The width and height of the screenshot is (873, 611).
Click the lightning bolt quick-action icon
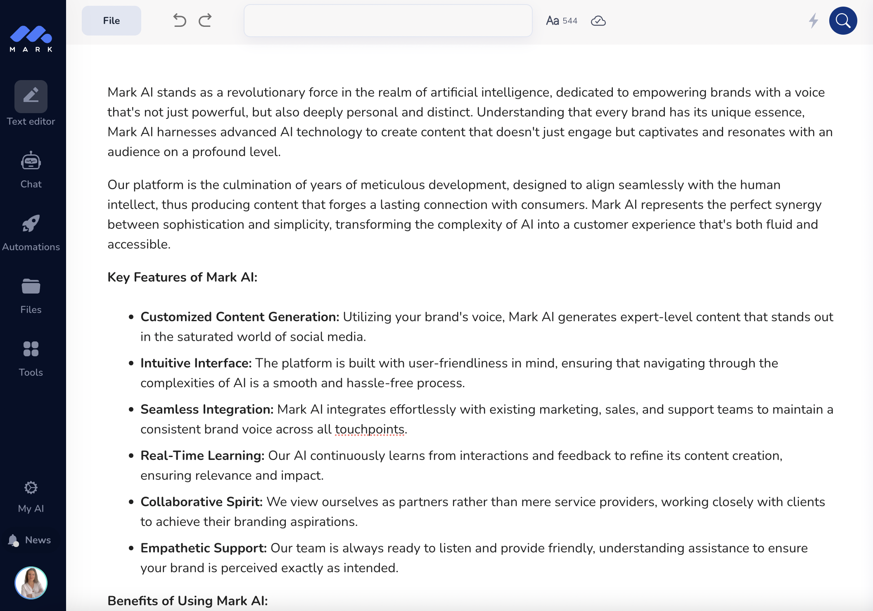tap(814, 21)
